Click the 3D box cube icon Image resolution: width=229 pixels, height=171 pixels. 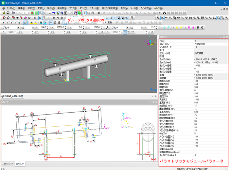(x=93, y=12)
